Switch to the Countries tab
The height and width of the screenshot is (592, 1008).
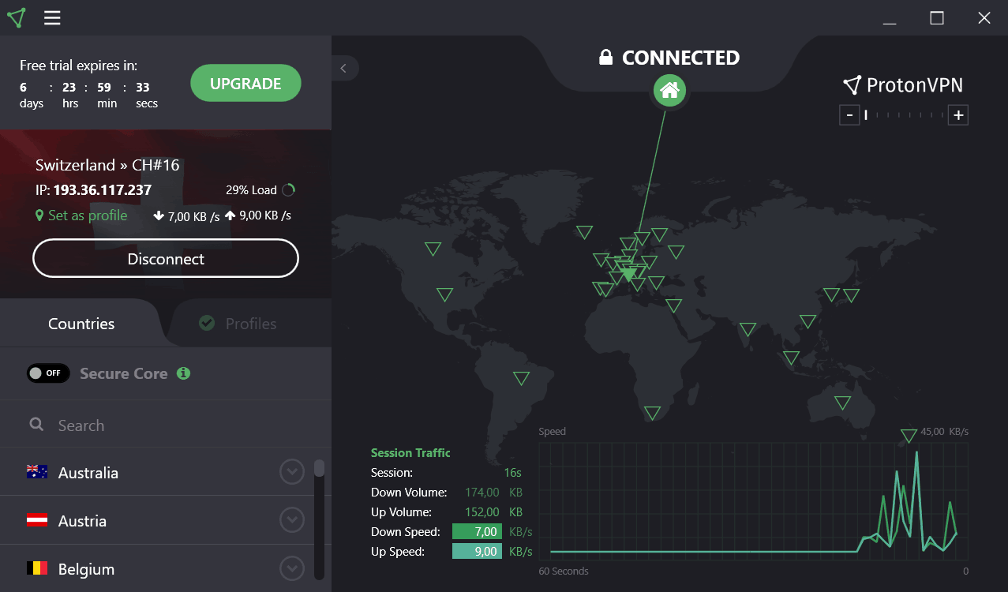[81, 324]
